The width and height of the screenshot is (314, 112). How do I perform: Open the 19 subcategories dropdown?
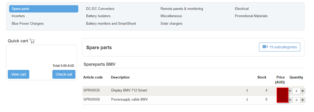(x=280, y=47)
